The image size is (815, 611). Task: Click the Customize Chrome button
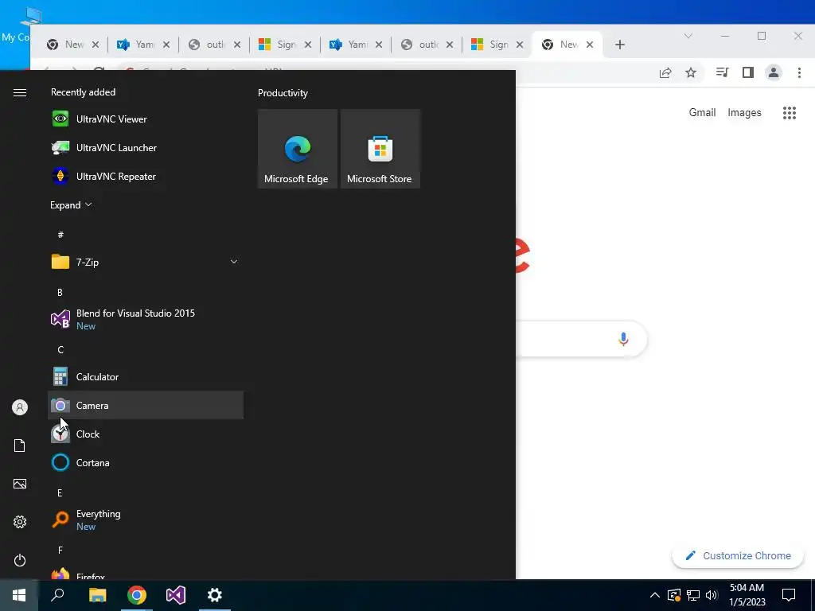(x=738, y=555)
